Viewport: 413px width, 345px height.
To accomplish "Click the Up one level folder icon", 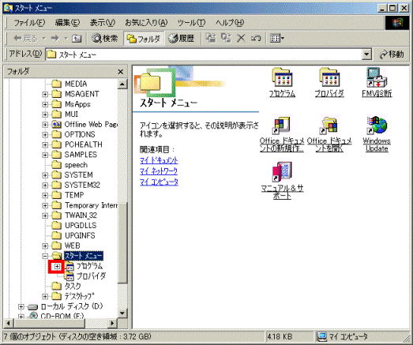I will [x=77, y=39].
